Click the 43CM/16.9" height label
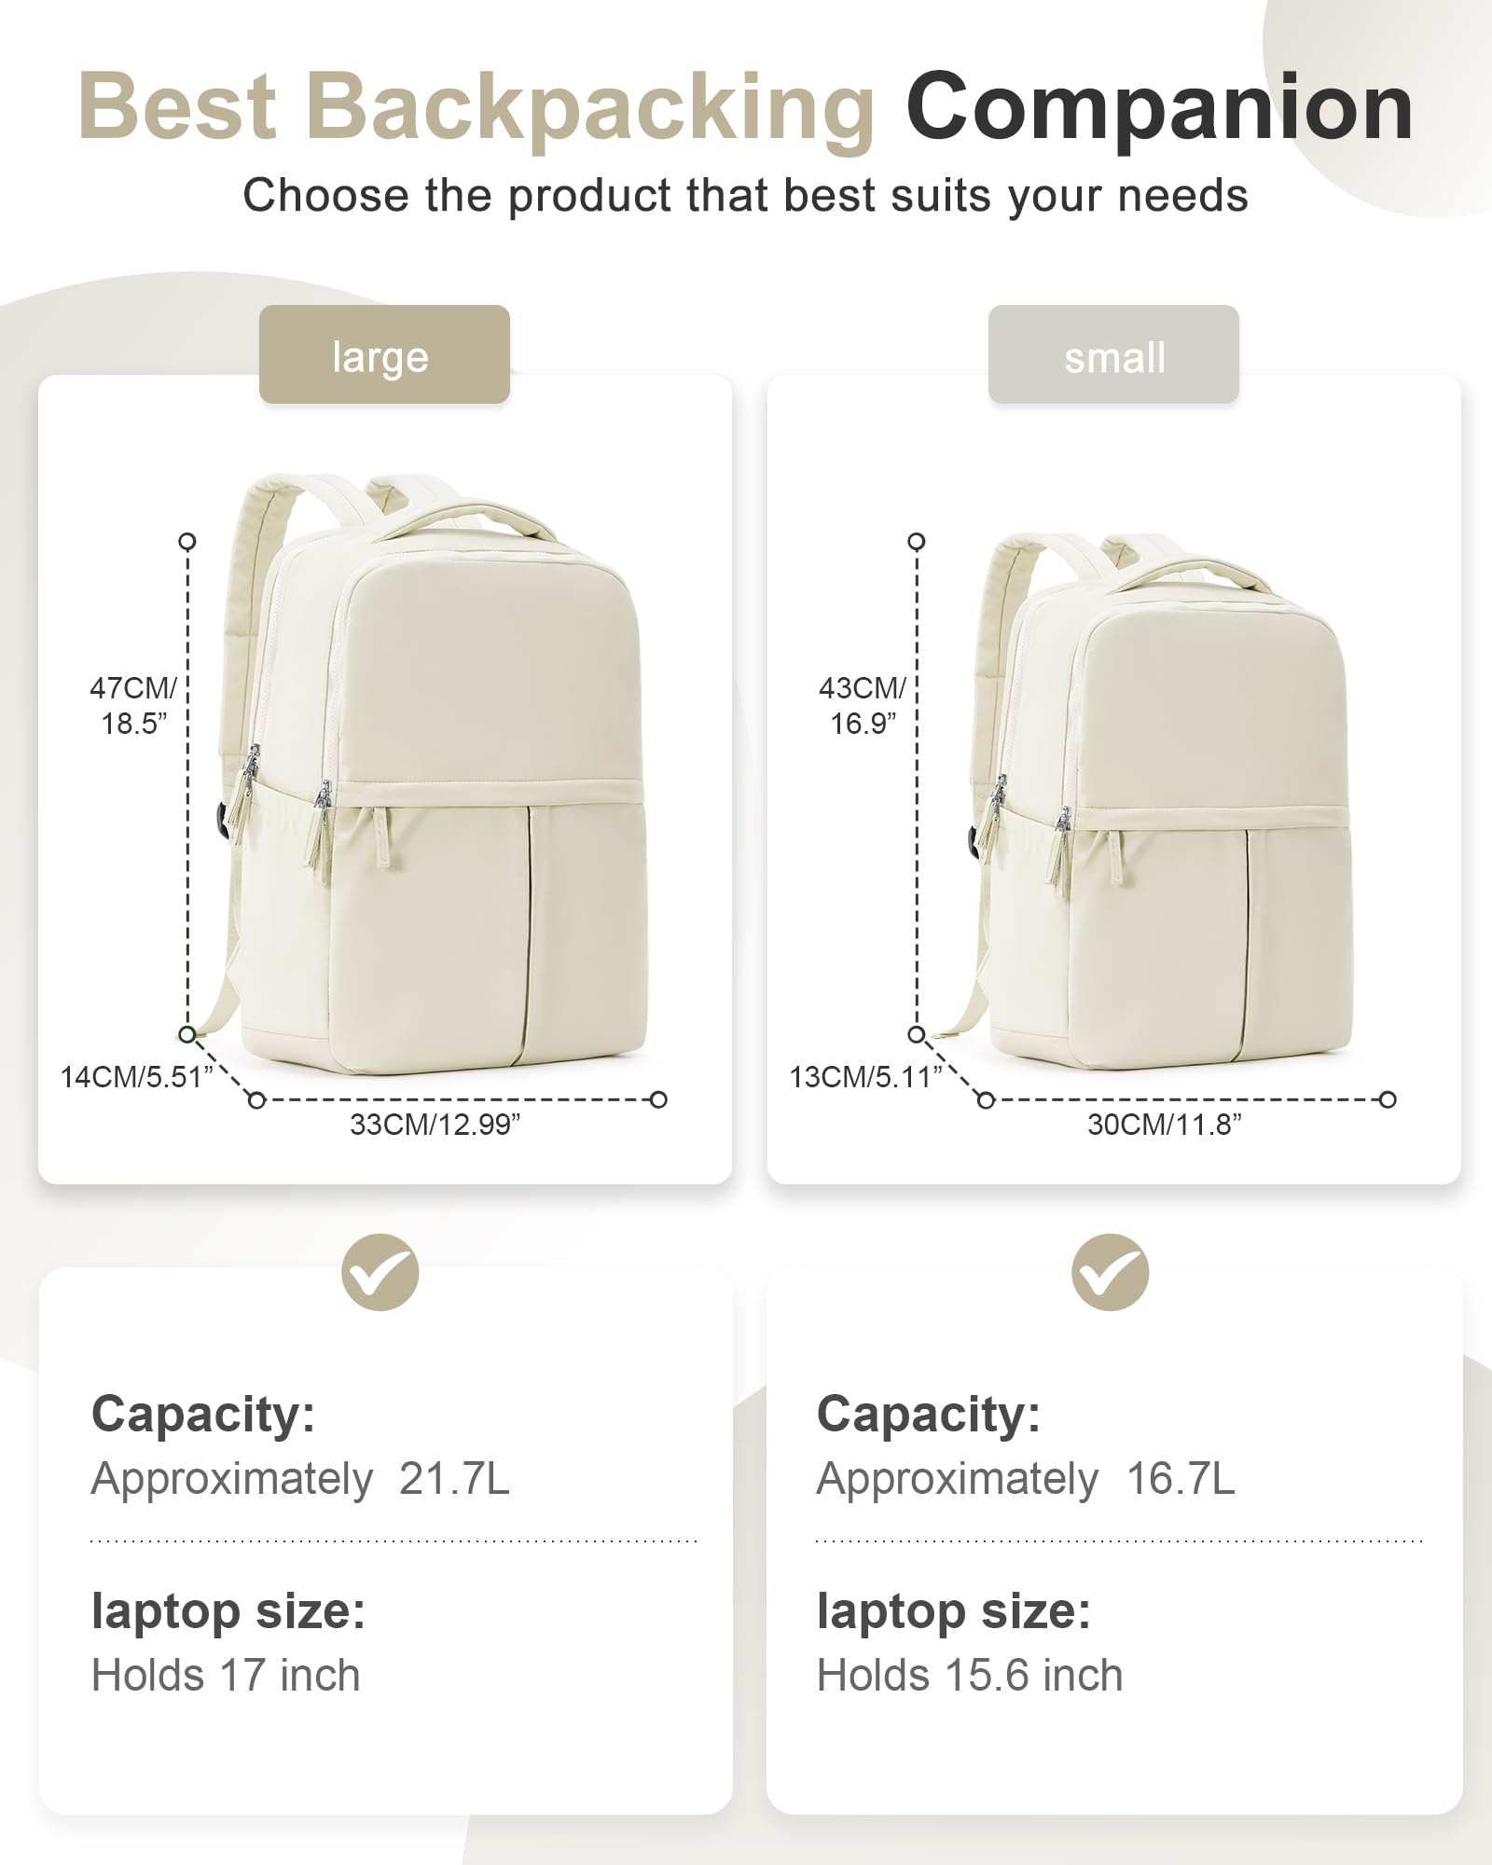1492x1865 pixels. [x=863, y=705]
